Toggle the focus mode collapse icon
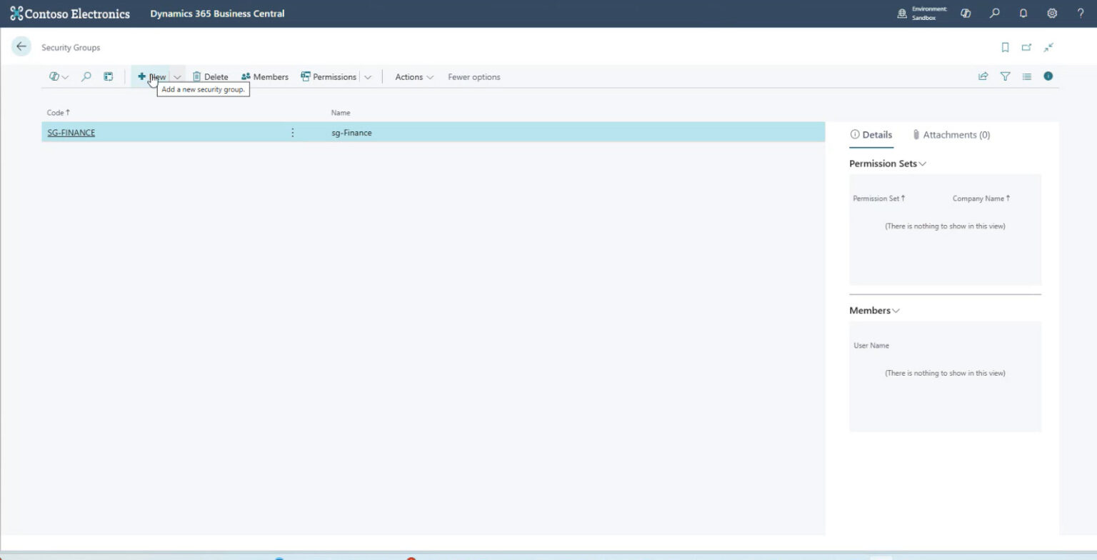 (x=1048, y=47)
